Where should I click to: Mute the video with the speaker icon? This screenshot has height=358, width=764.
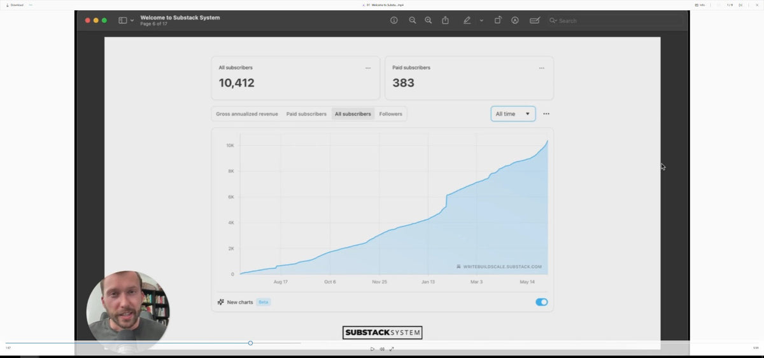382,348
